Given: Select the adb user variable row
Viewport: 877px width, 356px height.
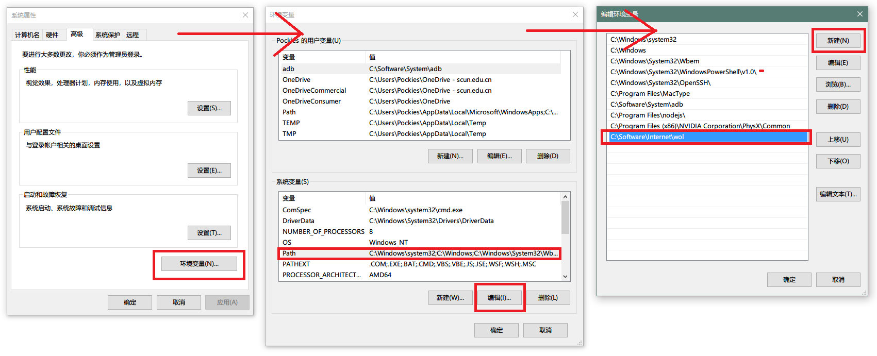Looking at the screenshot, I should (x=419, y=69).
